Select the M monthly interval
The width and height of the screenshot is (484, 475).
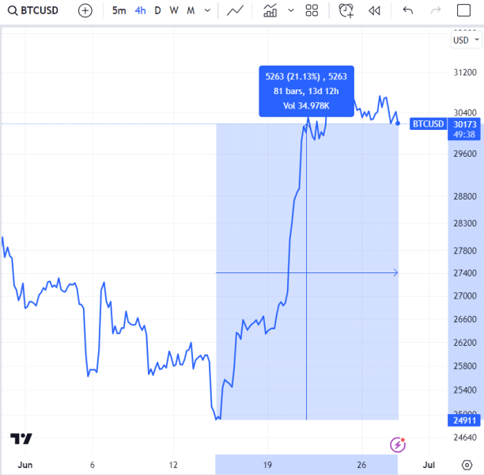click(191, 11)
